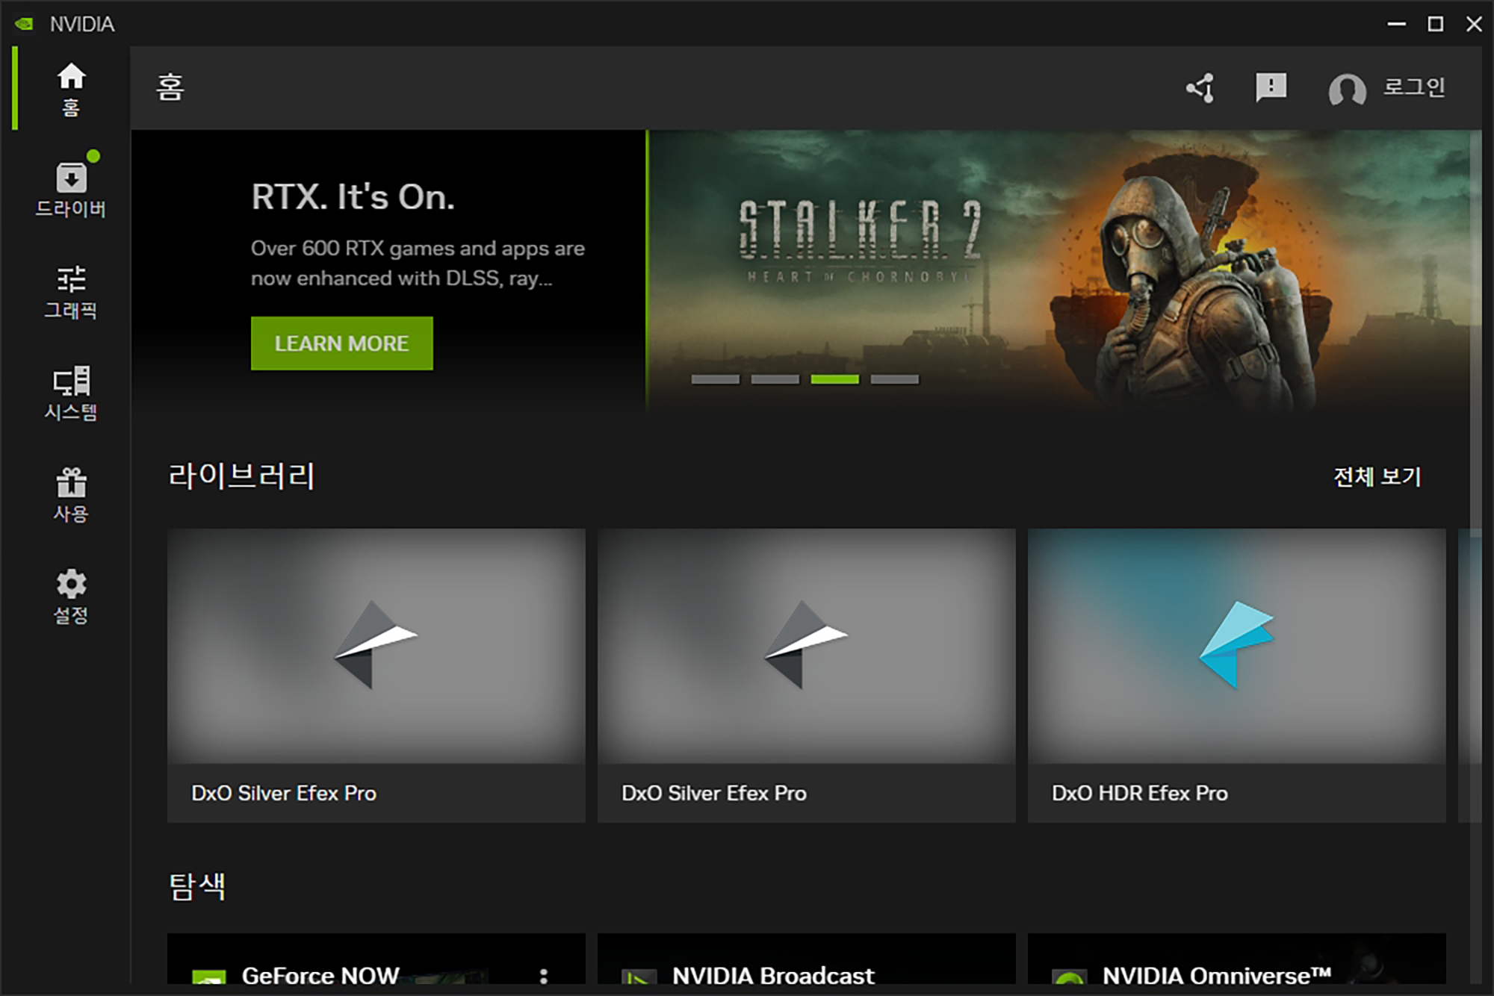Click the 로그인 login link
1494x996 pixels.
[x=1413, y=87]
